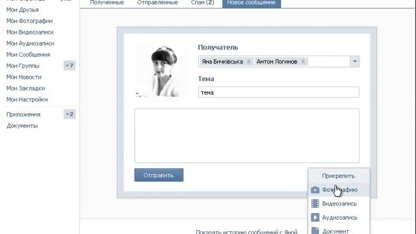Open the recipient dropdown arrow
416x234 pixels.
pyautogui.click(x=355, y=62)
